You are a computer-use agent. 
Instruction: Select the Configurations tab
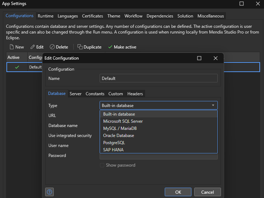point(20,16)
